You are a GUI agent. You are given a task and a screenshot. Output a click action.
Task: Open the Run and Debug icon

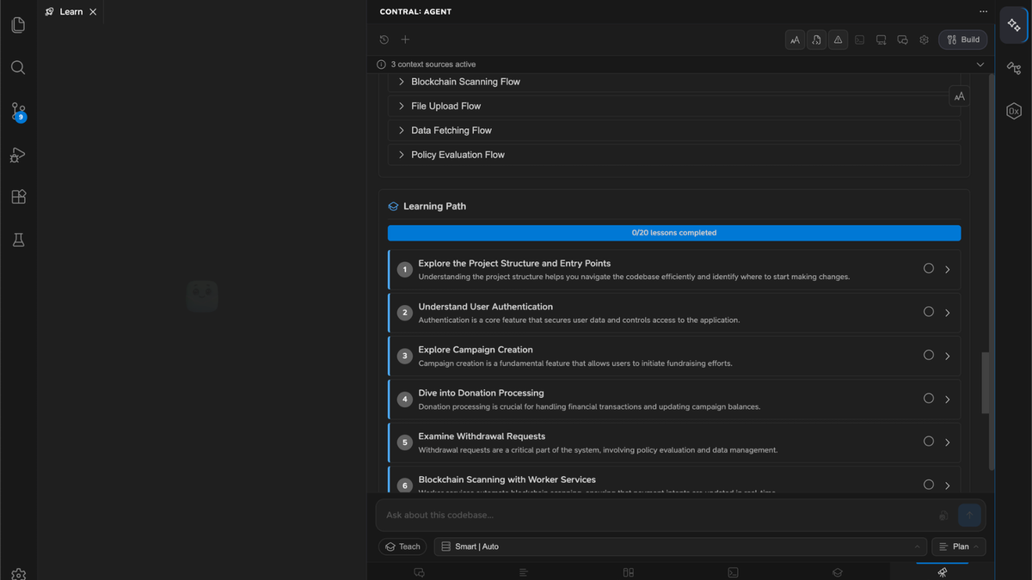pyautogui.click(x=18, y=155)
